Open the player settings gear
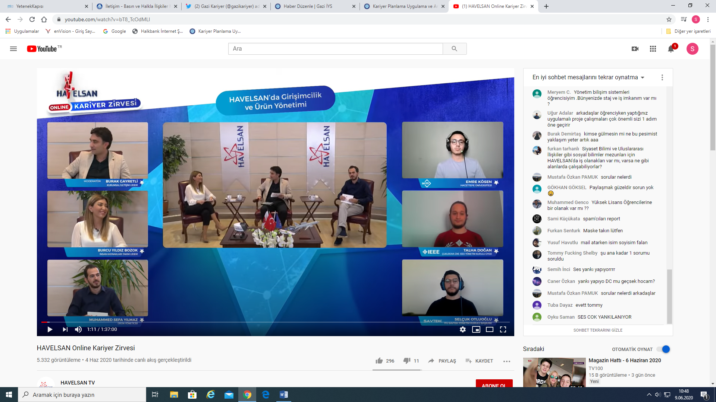716x402 pixels. pos(463,329)
